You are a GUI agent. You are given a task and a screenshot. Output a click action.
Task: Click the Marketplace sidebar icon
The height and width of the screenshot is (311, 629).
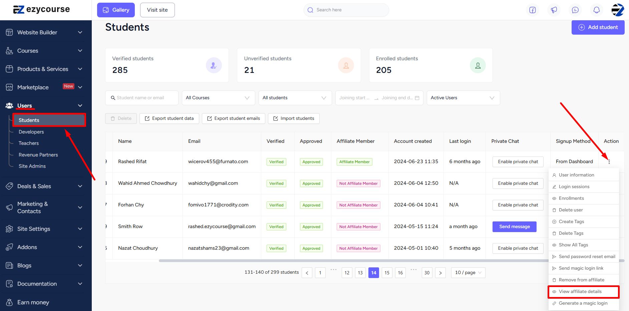tap(9, 87)
